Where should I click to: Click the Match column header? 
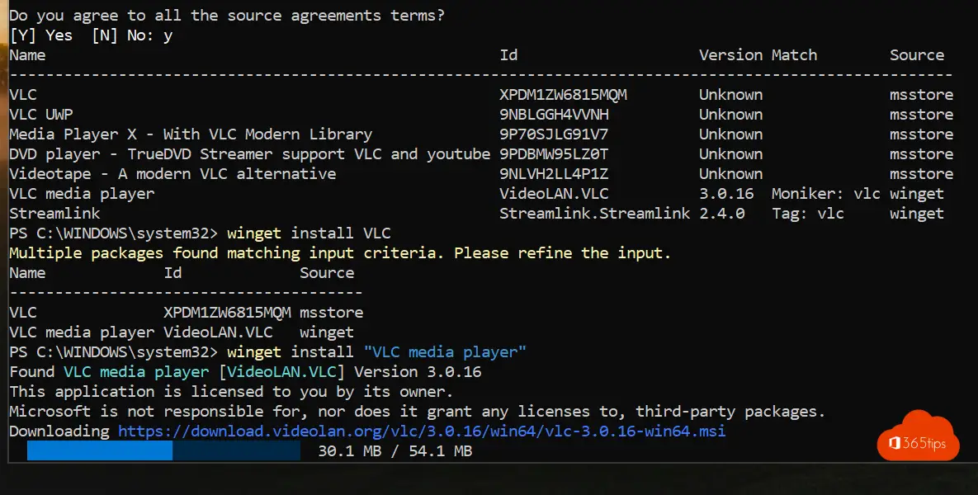coord(794,55)
